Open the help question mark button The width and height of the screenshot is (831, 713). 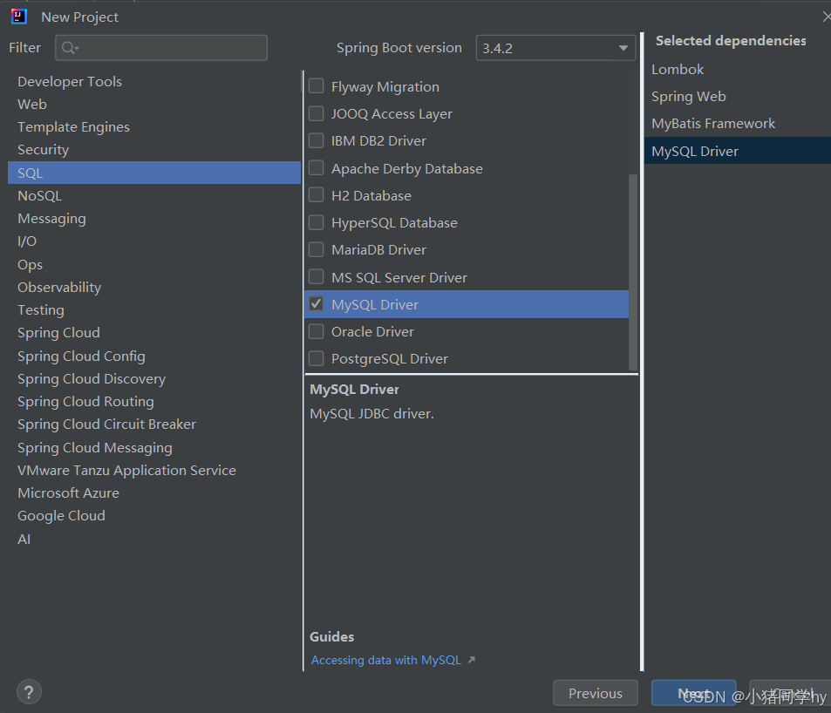(29, 692)
